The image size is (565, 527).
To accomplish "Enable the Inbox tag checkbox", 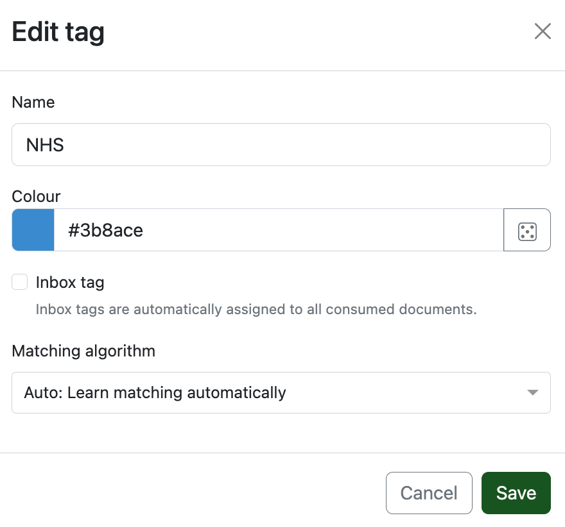I will tap(20, 282).
